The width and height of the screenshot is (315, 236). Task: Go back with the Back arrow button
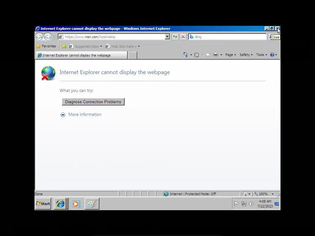tap(39, 37)
